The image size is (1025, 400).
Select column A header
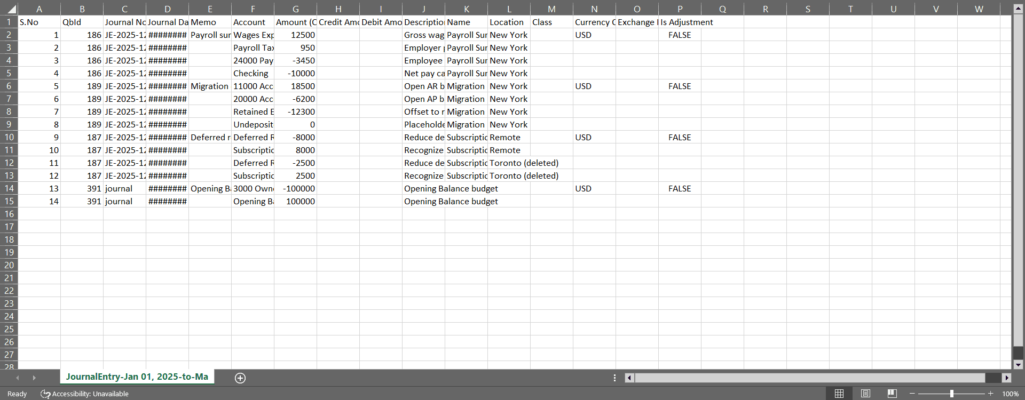(39, 9)
